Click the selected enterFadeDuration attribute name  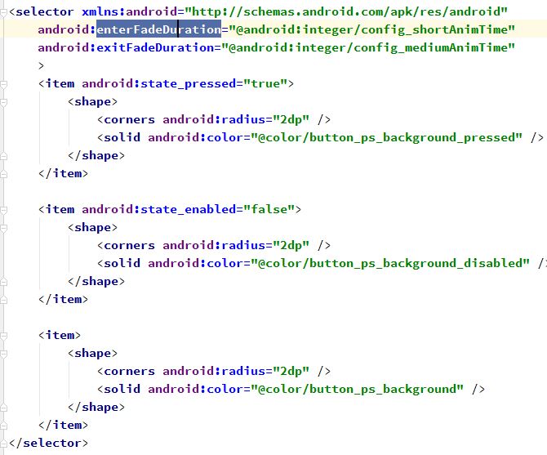158,29
